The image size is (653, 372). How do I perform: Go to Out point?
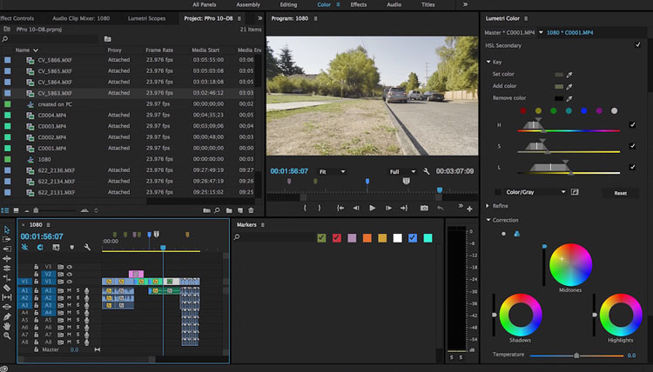[x=404, y=208]
